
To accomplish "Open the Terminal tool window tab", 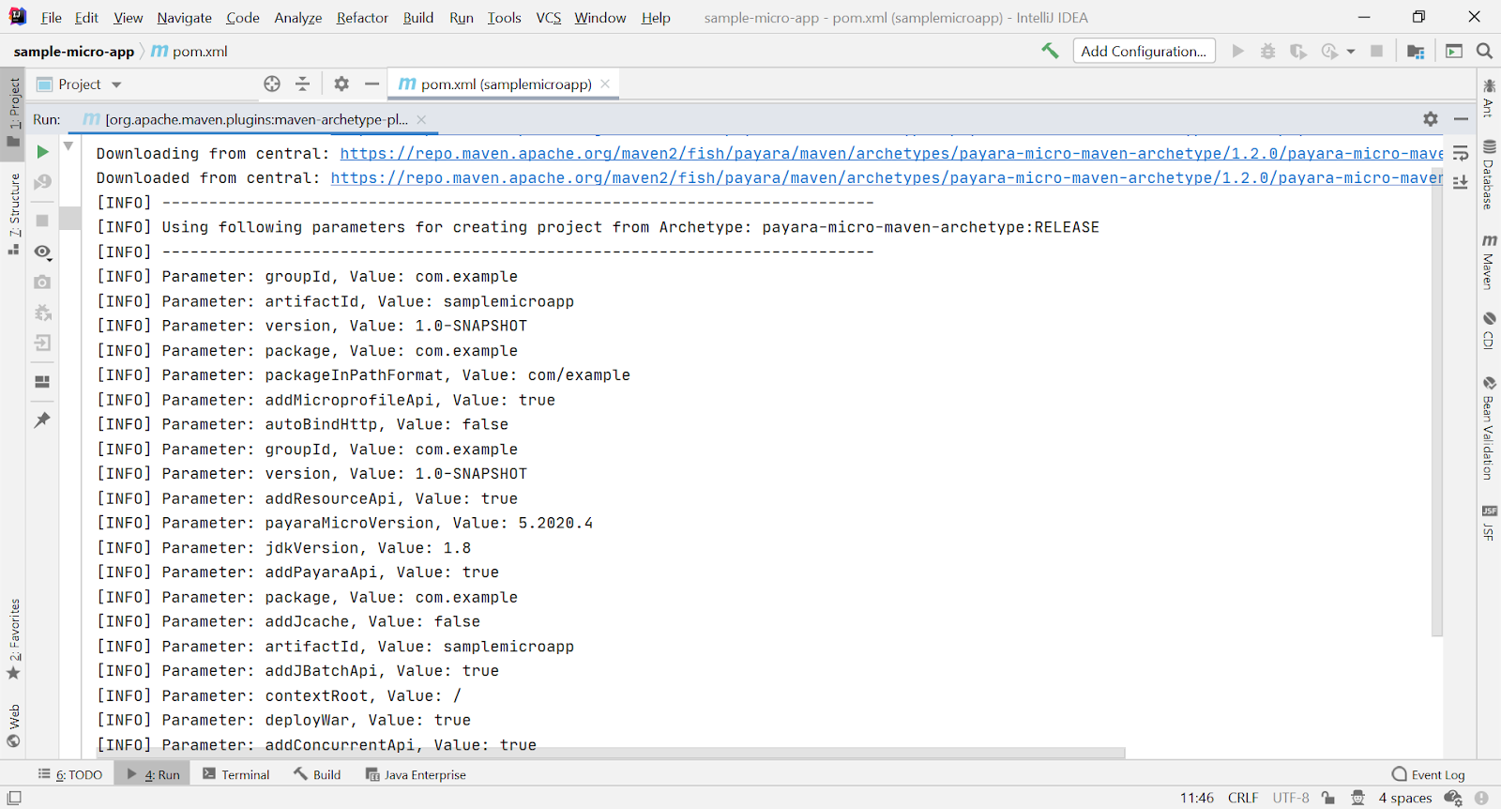I will click(236, 774).
